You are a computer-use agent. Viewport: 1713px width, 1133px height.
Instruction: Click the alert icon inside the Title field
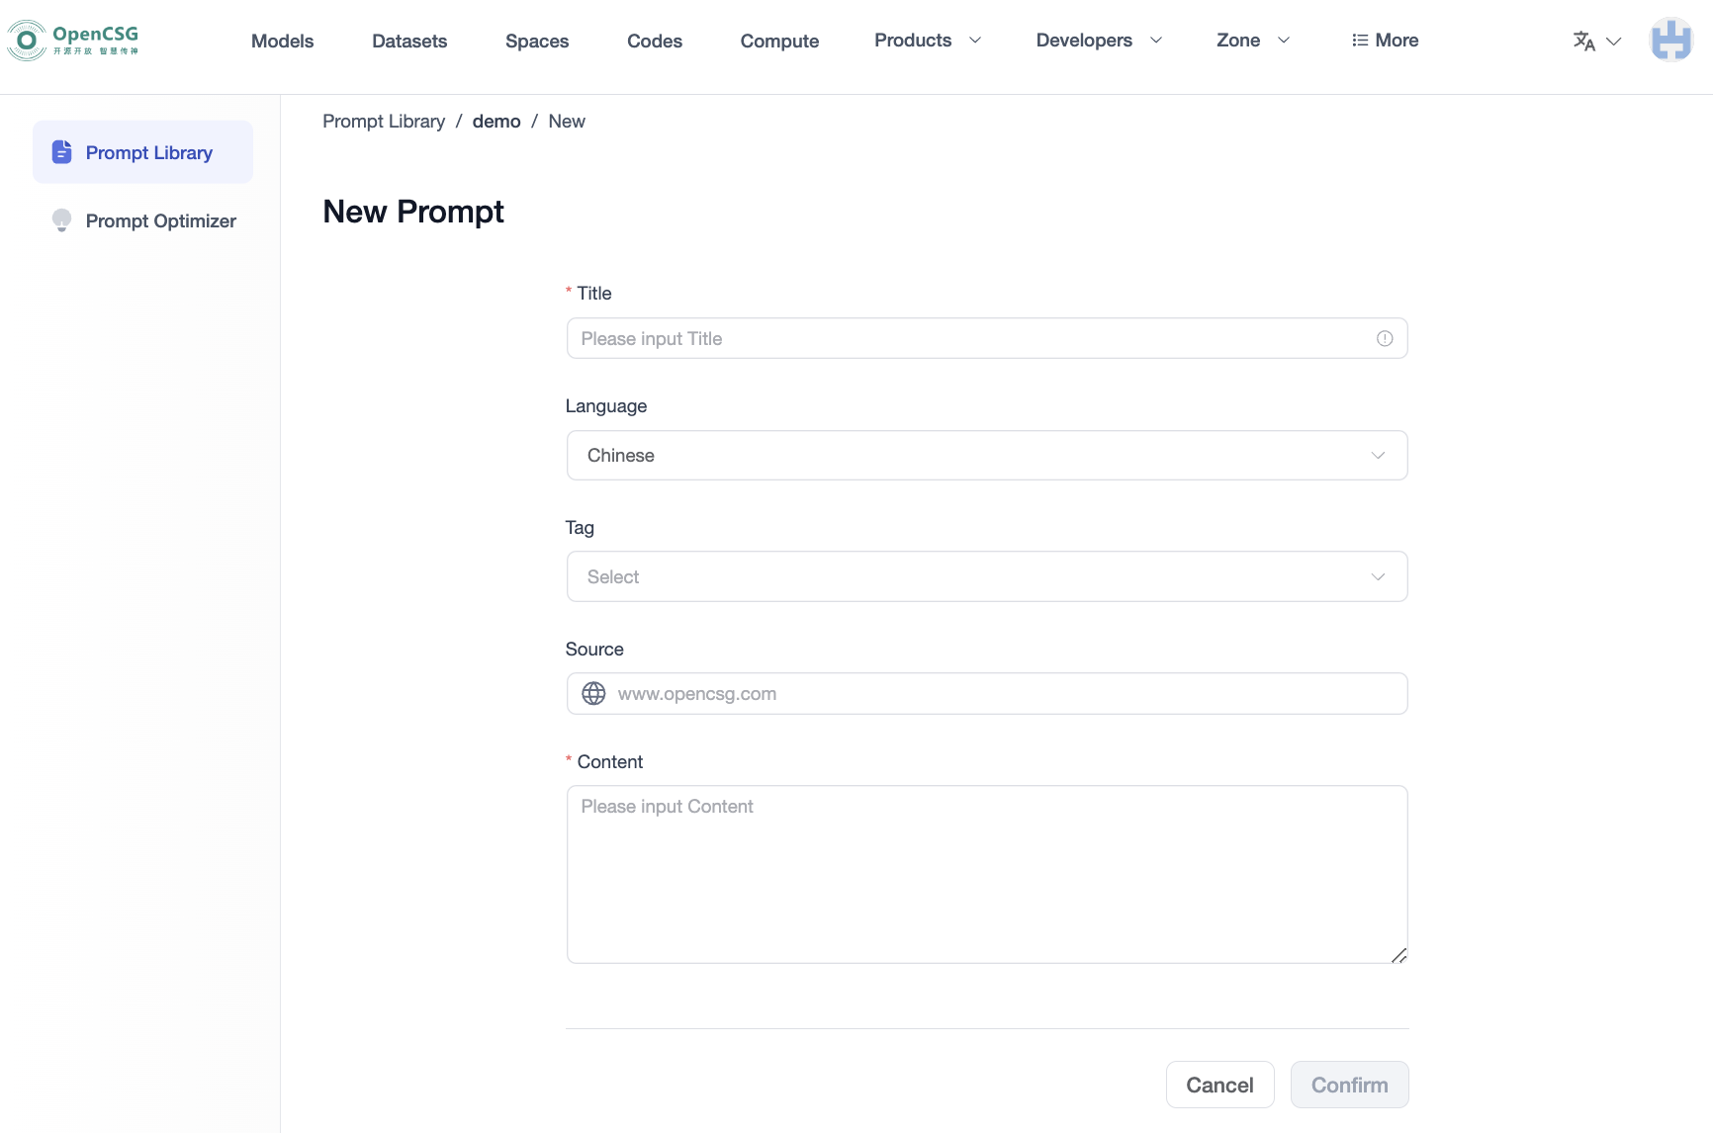(x=1385, y=338)
